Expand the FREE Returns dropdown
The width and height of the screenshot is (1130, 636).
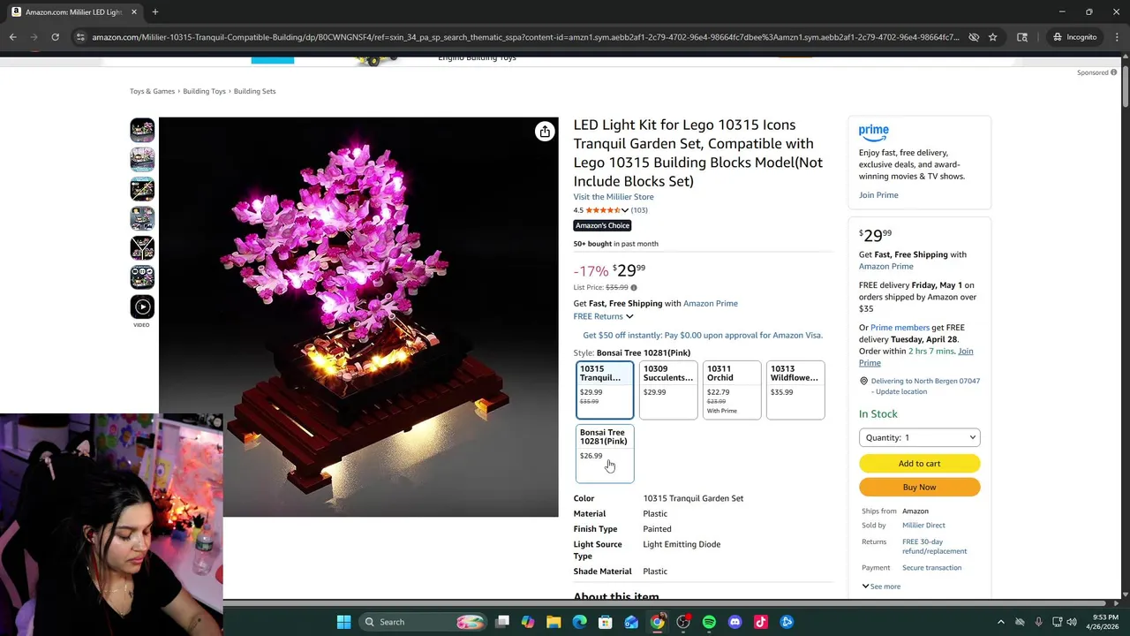[x=603, y=316]
